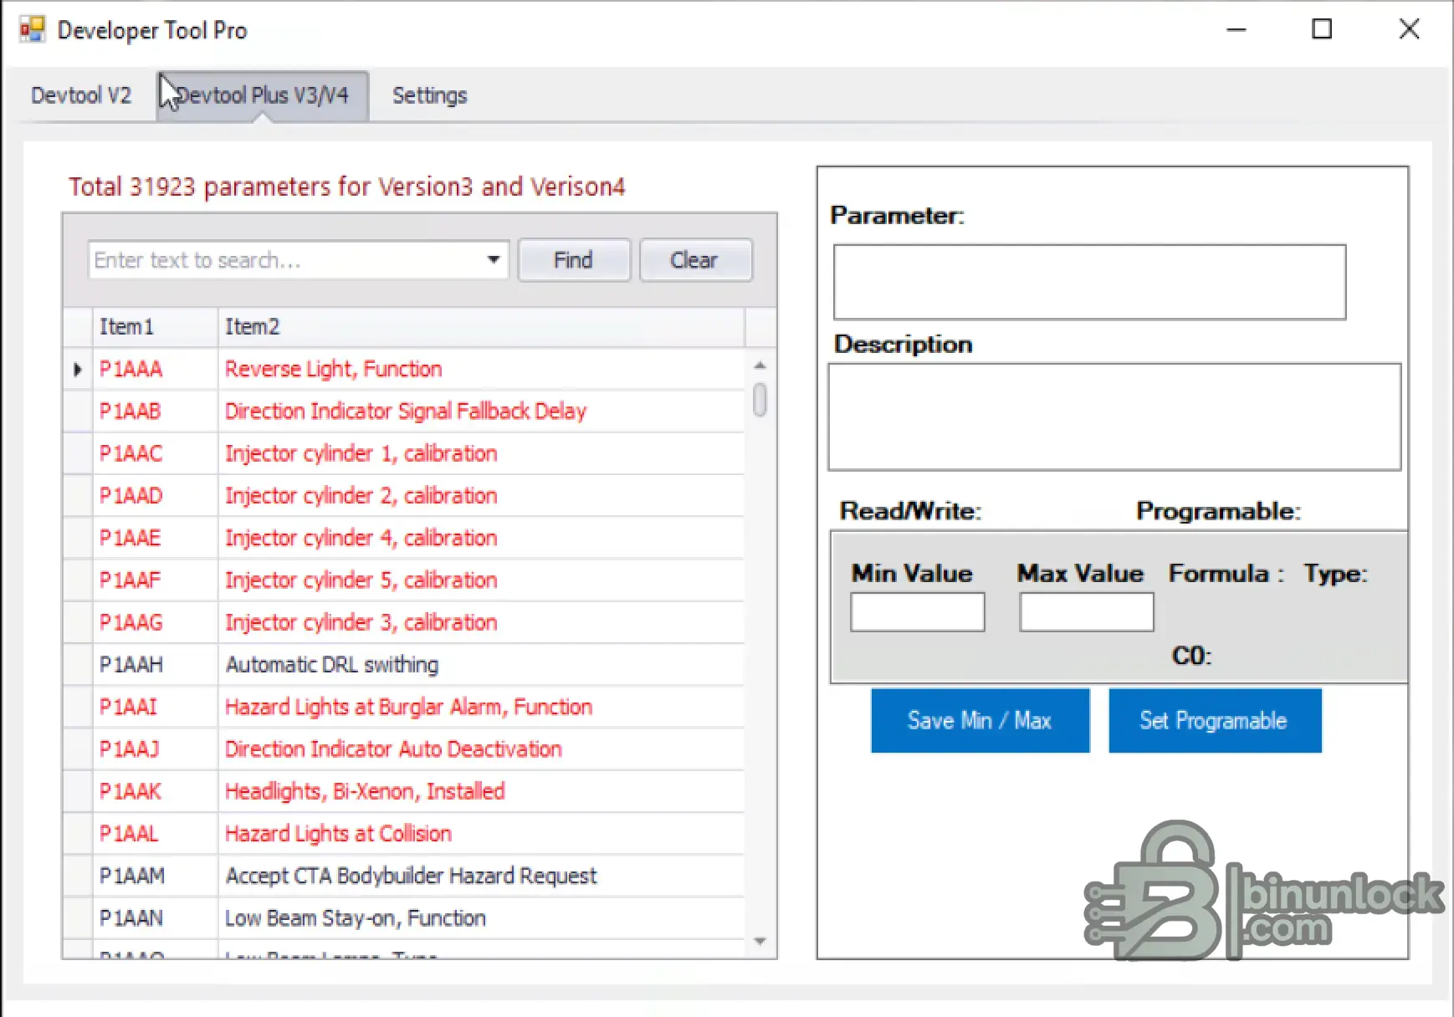Focus the Min Value input field
This screenshot has height=1017, width=1454.
tap(918, 612)
